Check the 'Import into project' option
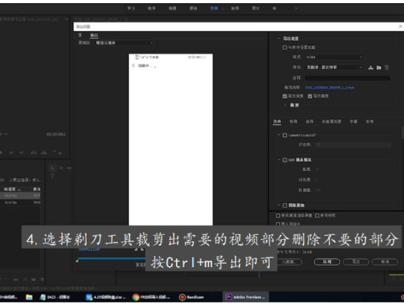Viewport: 404px width, 303px height. (x=278, y=224)
